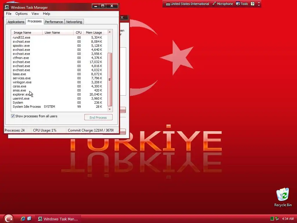Click the SYSTEM user name cell

coord(49,107)
